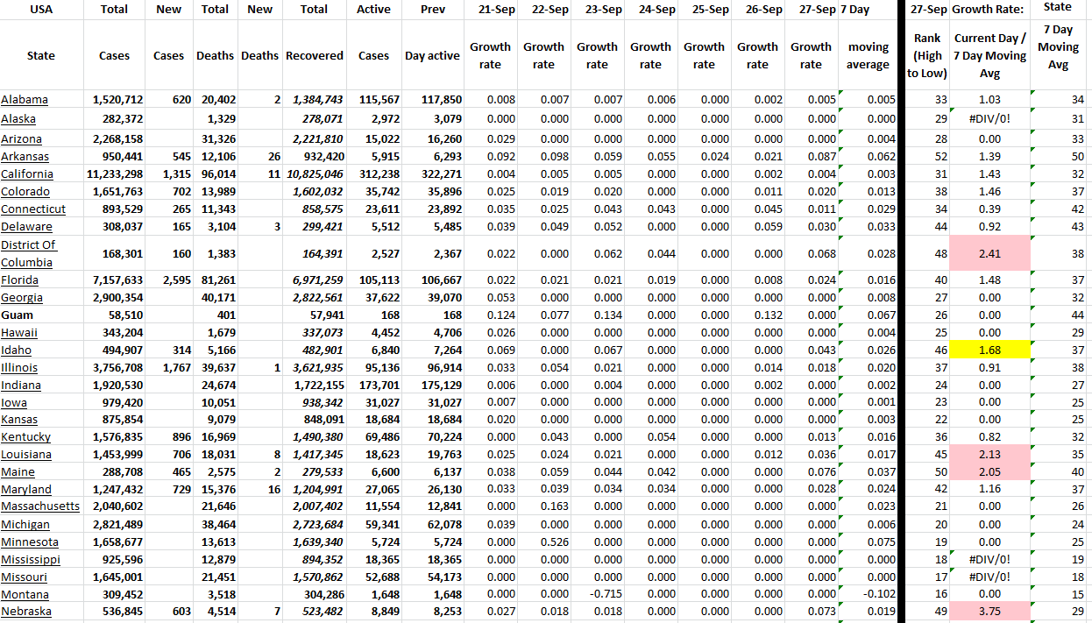Select the pink 2.13 Louisiana cell
Screen dimensions: 1092x623
(989, 455)
